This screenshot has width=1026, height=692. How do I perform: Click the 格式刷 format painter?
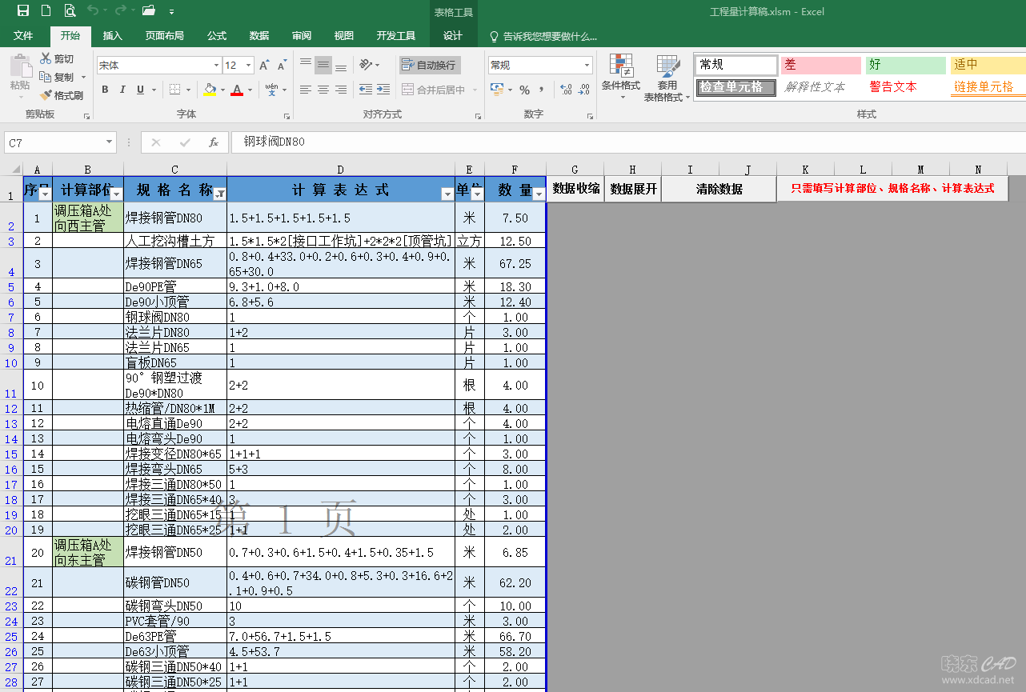point(62,95)
